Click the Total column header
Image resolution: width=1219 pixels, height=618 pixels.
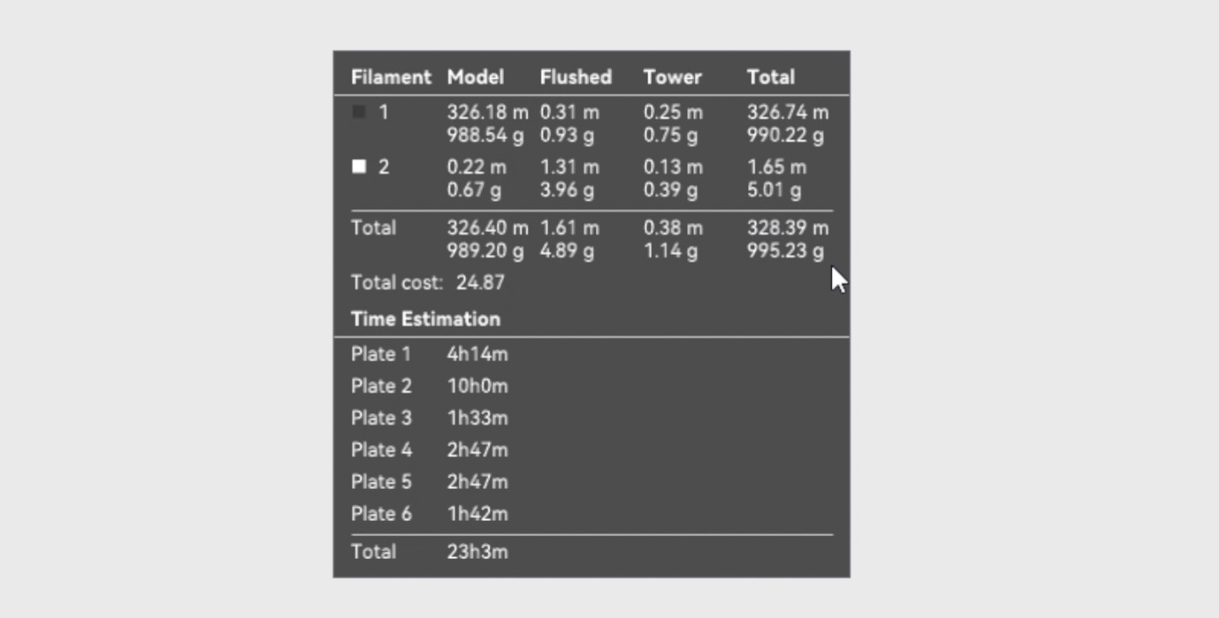tap(770, 77)
